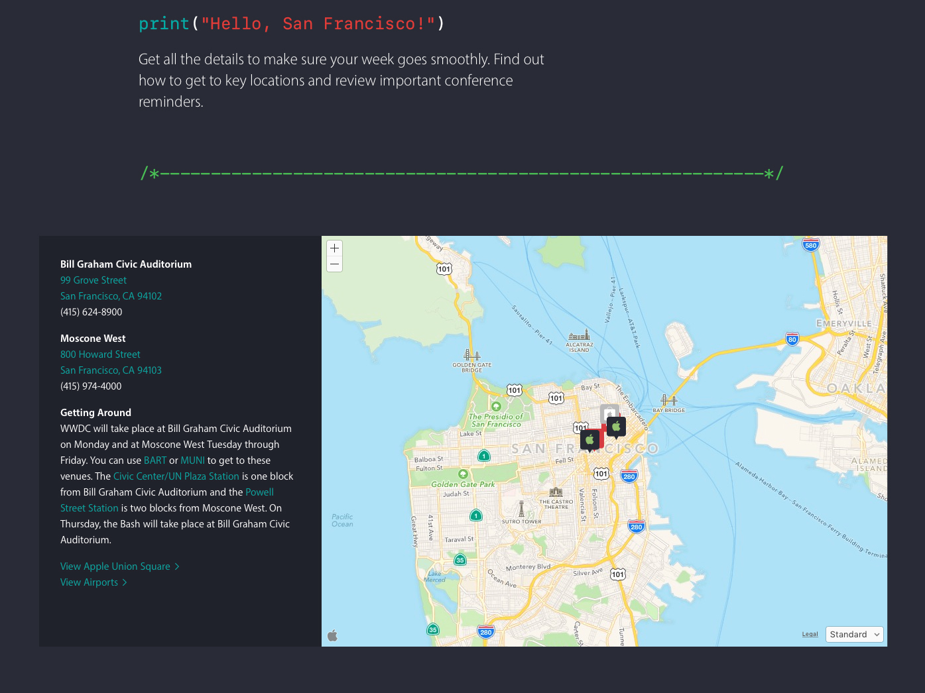This screenshot has width=925, height=693.
Task: Click the Lake Merced map label
Action: point(434,576)
